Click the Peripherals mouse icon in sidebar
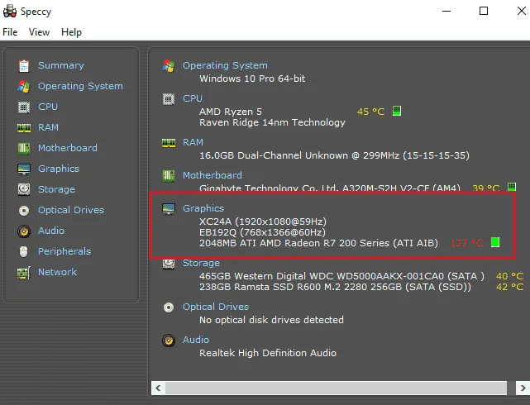The height and width of the screenshot is (405, 530). click(24, 251)
